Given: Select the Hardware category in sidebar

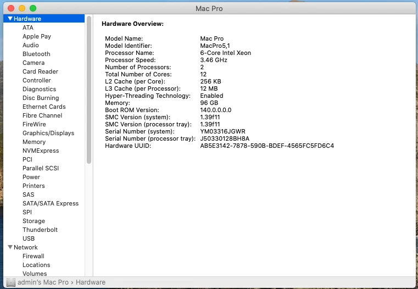Looking at the screenshot, I should tap(44, 19).
